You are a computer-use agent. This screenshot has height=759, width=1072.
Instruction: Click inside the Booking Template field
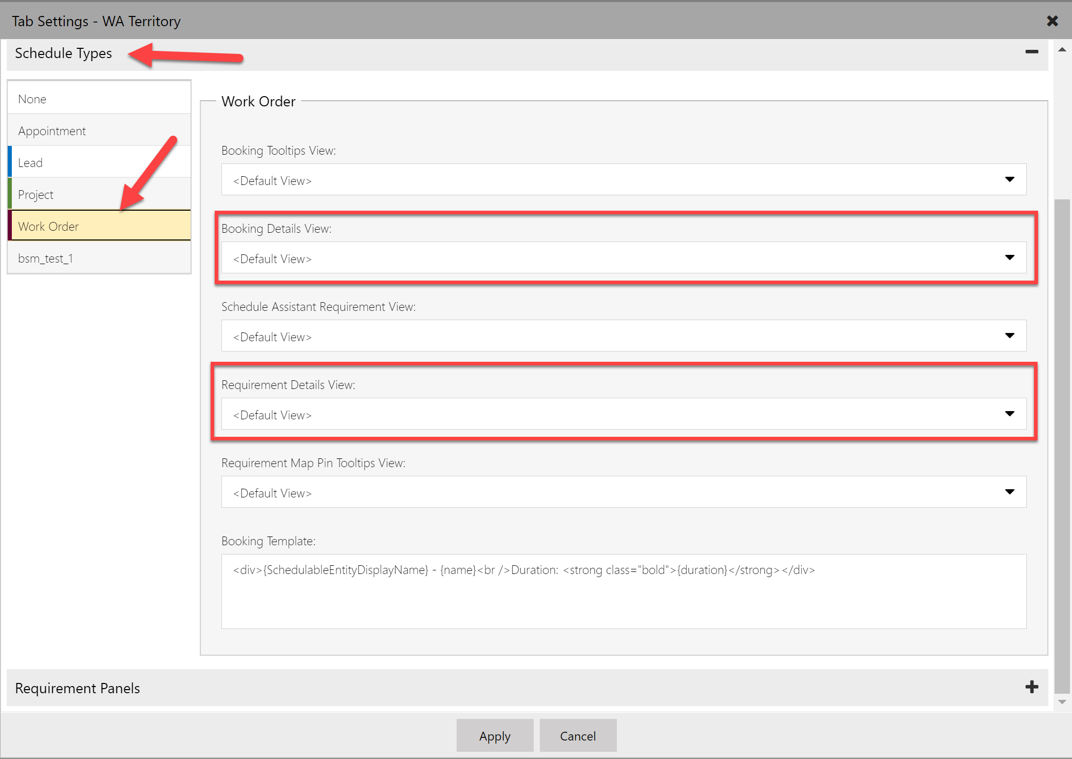pyautogui.click(x=616, y=591)
